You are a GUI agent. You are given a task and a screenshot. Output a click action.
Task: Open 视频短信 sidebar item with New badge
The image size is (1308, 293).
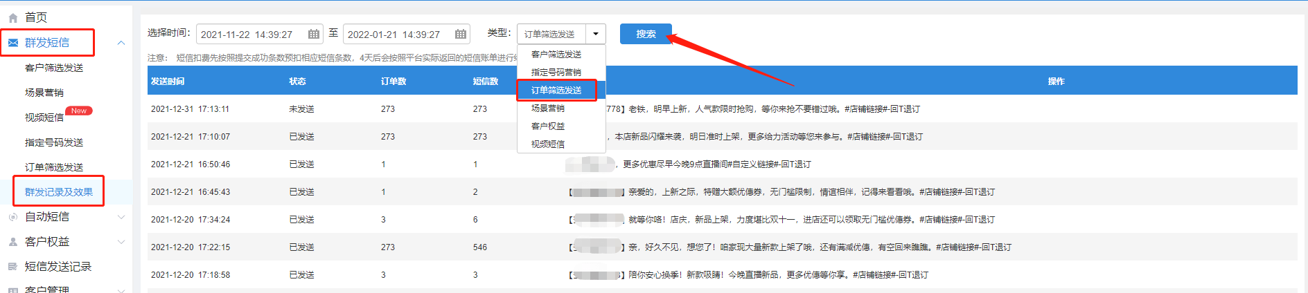44,117
